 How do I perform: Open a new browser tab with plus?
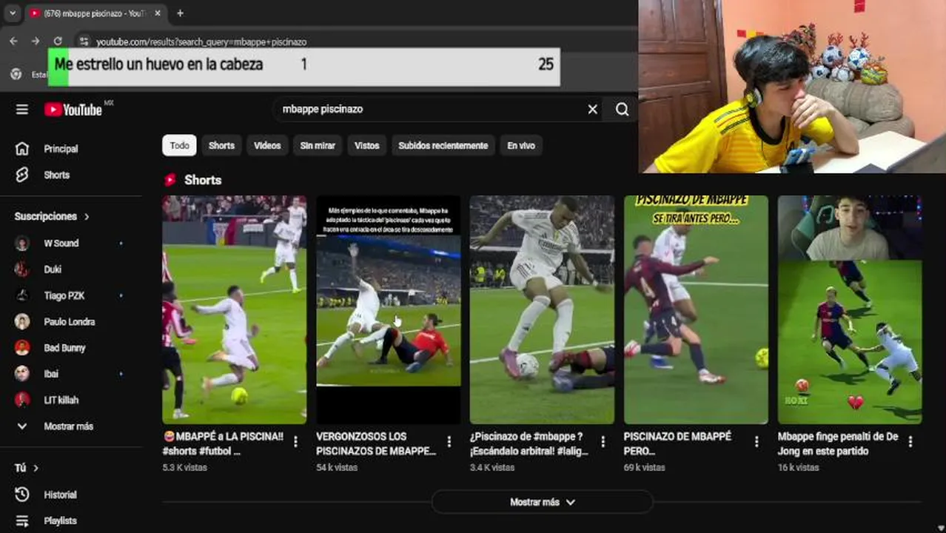(x=180, y=13)
